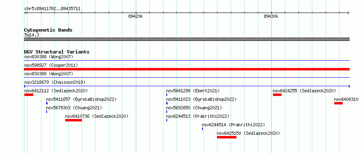Click the left arrowhead of the ruler

tap(25, 13)
